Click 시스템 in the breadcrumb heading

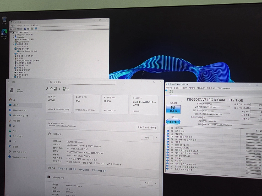point(51,89)
